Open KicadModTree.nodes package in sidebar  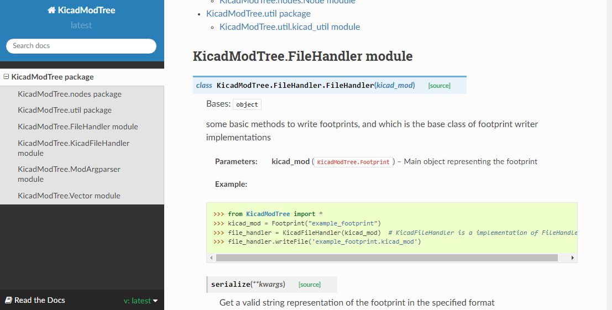point(70,94)
